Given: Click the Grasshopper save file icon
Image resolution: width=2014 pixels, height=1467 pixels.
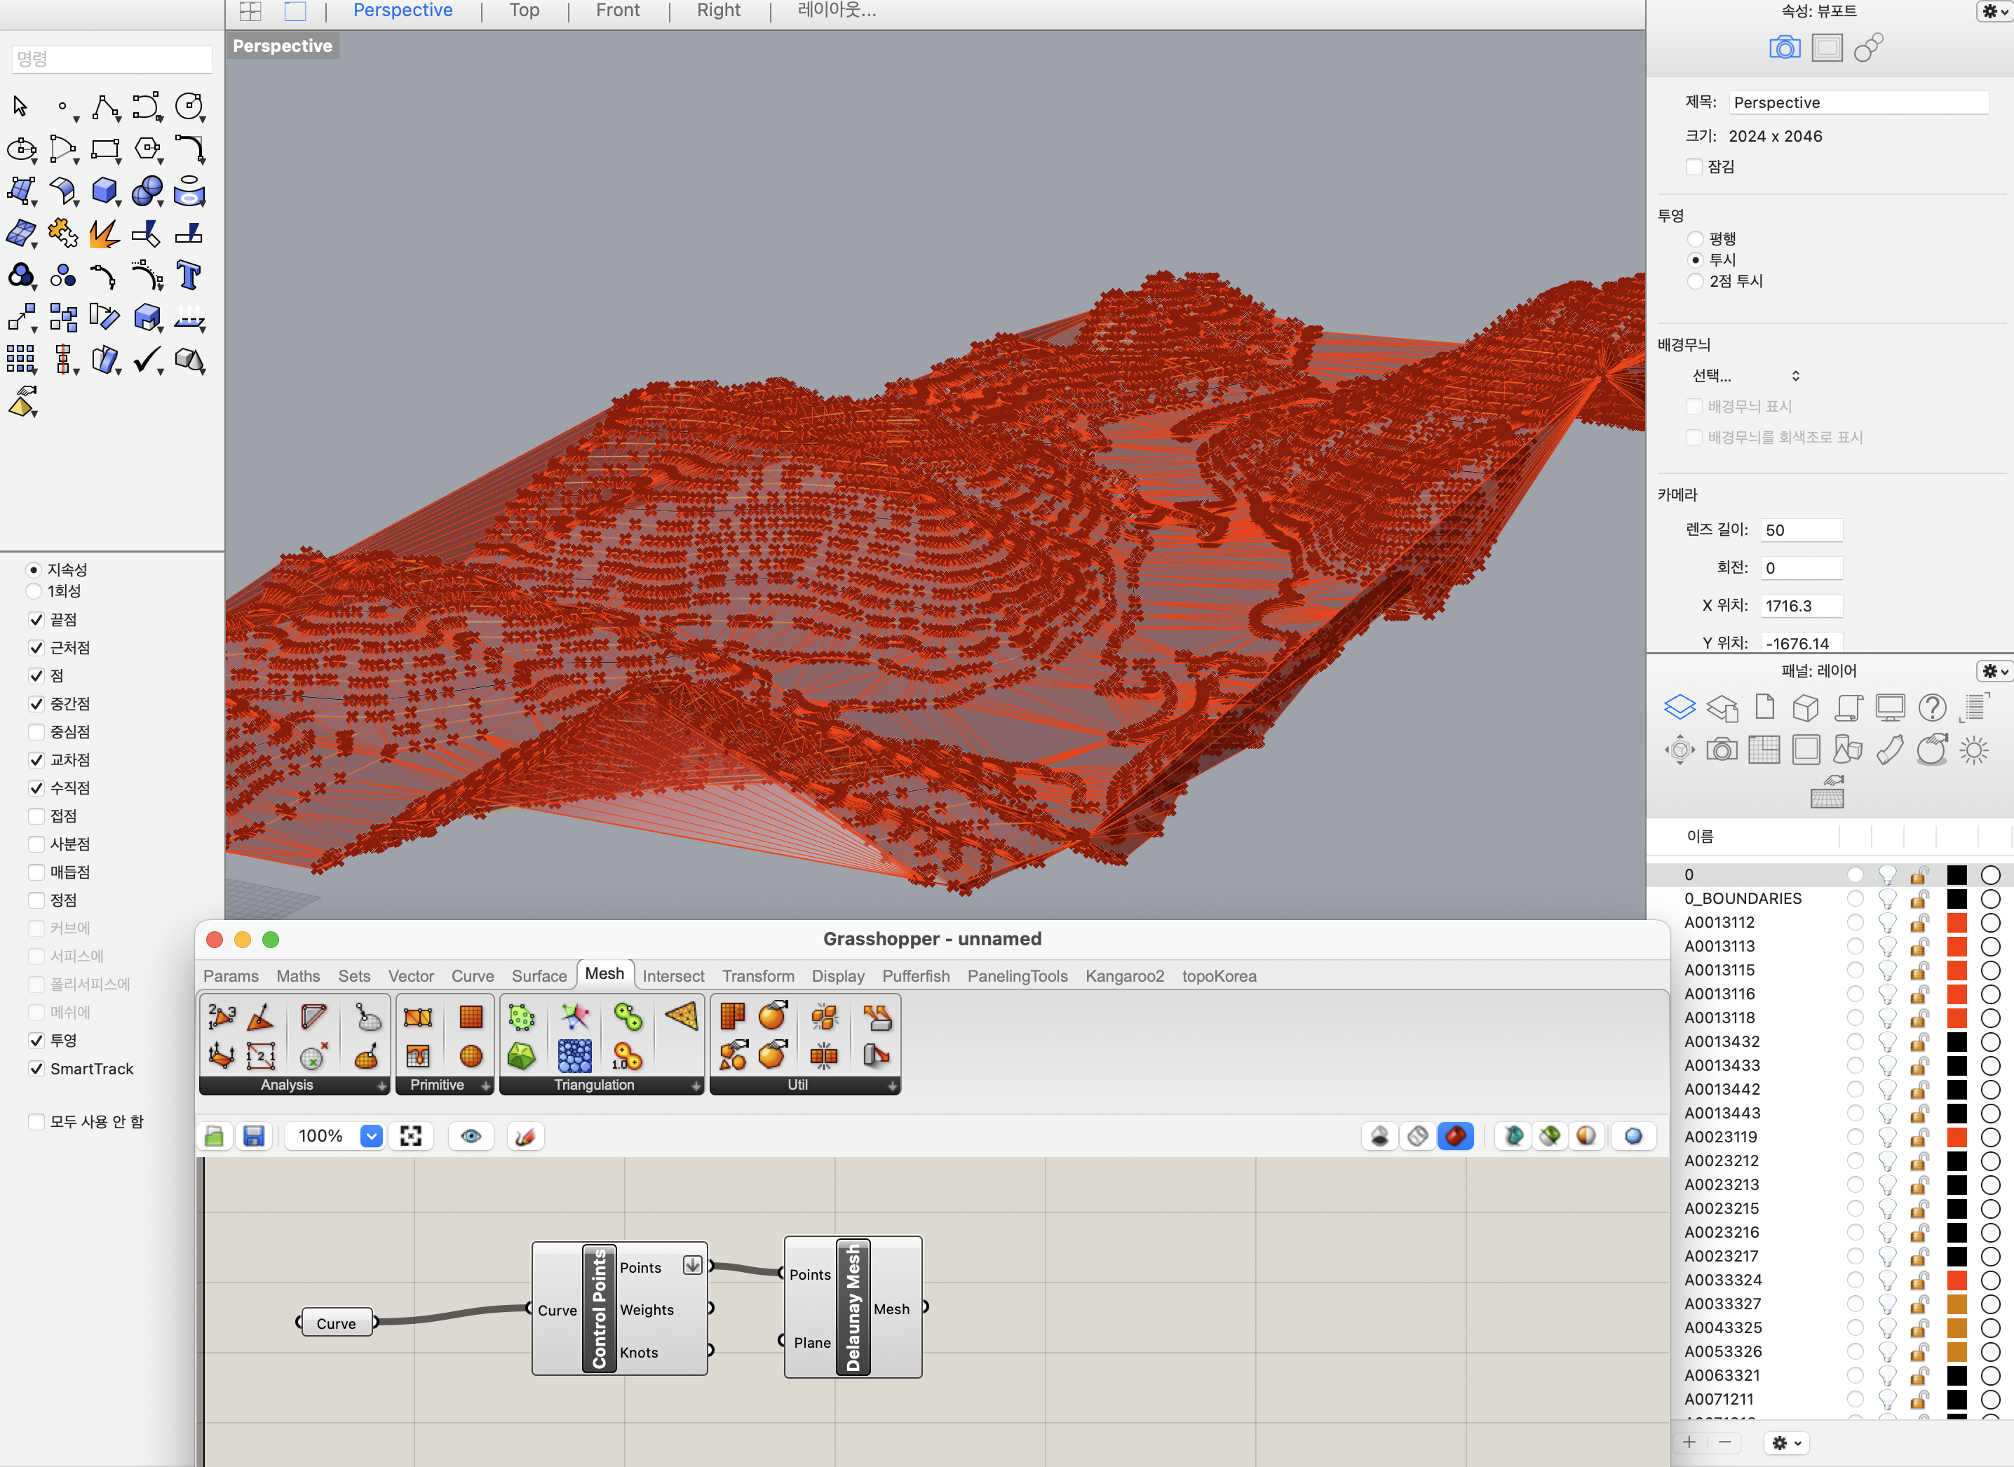Looking at the screenshot, I should 254,1136.
